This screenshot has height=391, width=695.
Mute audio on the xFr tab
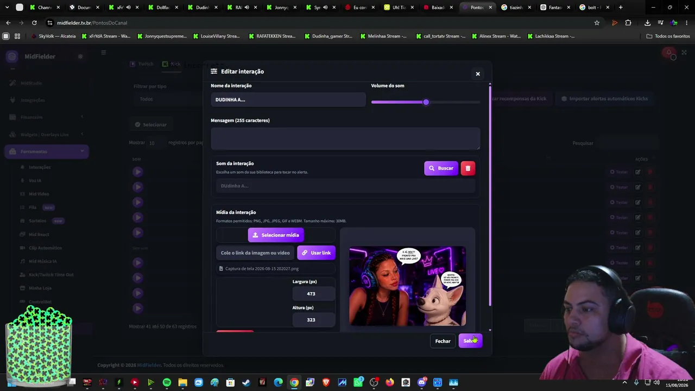[128, 8]
